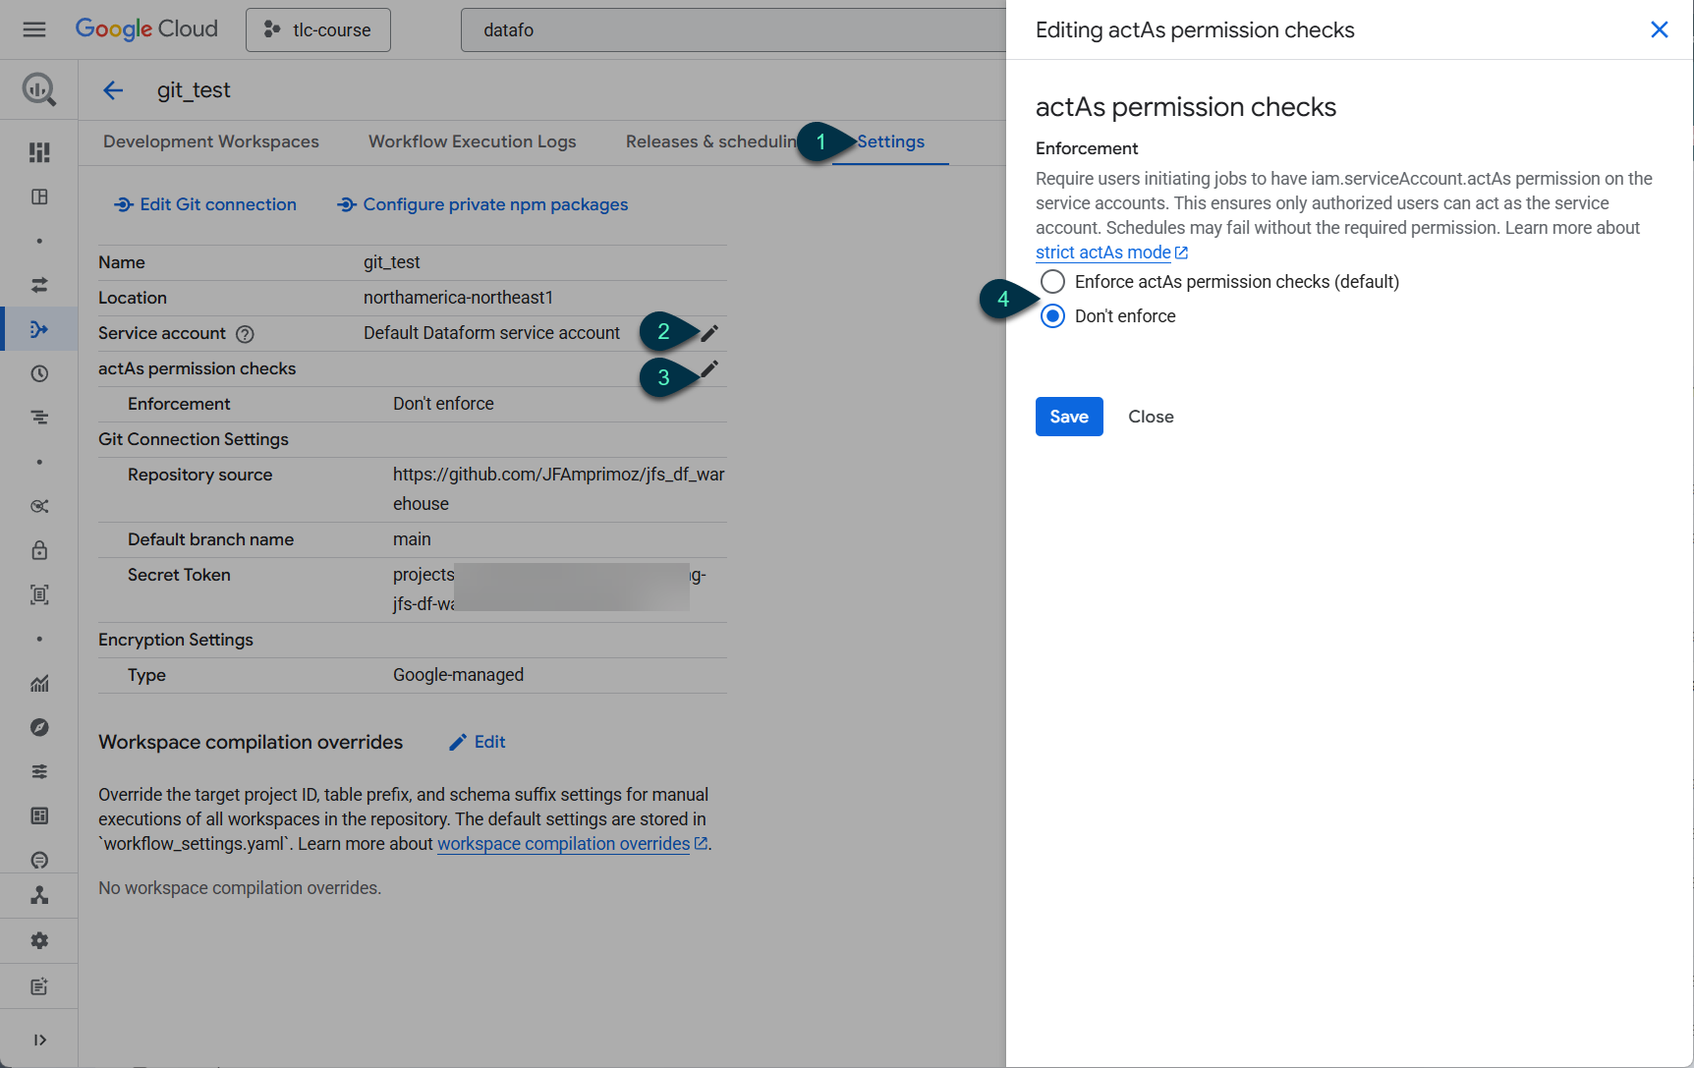Viewport: 1694px width, 1068px height.
Task: Go back using the arrow beside git_test
Action: 113,90
